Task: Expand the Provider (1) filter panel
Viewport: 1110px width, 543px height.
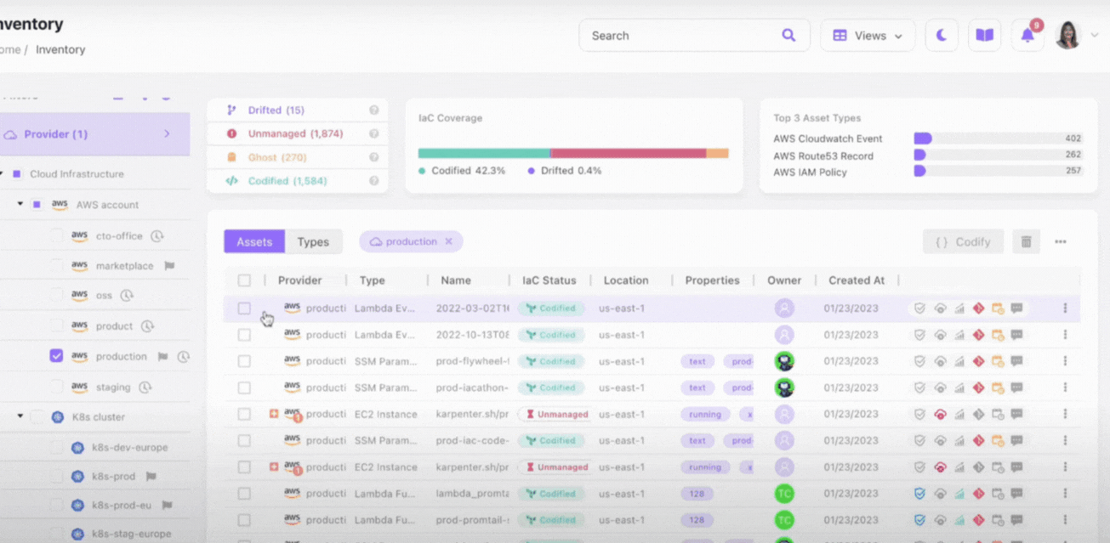Action: (x=167, y=134)
